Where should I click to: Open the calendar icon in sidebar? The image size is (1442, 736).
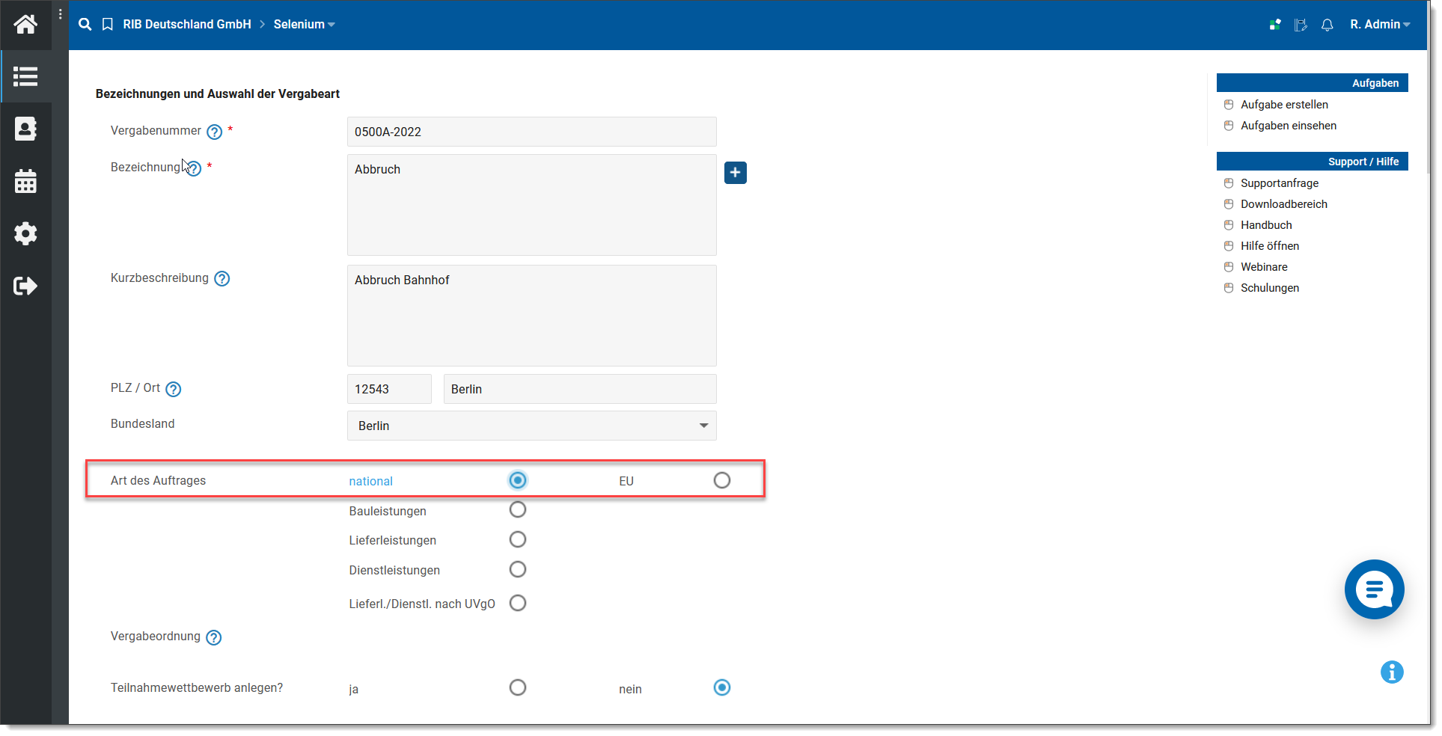[25, 181]
